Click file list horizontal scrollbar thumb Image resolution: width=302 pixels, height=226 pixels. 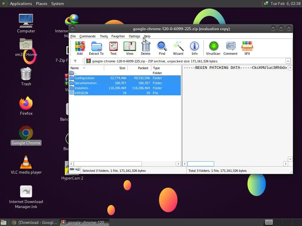108,164
